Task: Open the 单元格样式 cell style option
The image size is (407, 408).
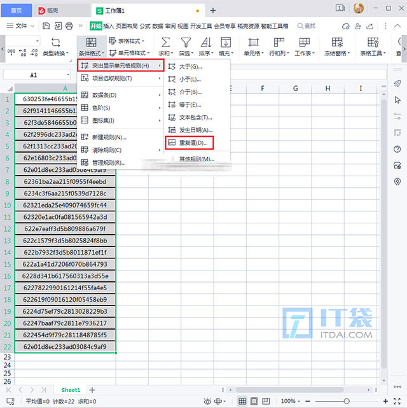Action: [x=129, y=53]
